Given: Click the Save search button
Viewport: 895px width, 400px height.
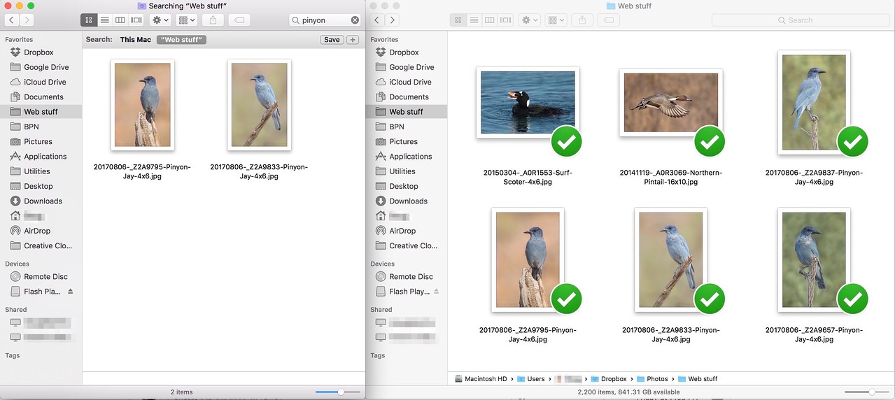Looking at the screenshot, I should [332, 40].
